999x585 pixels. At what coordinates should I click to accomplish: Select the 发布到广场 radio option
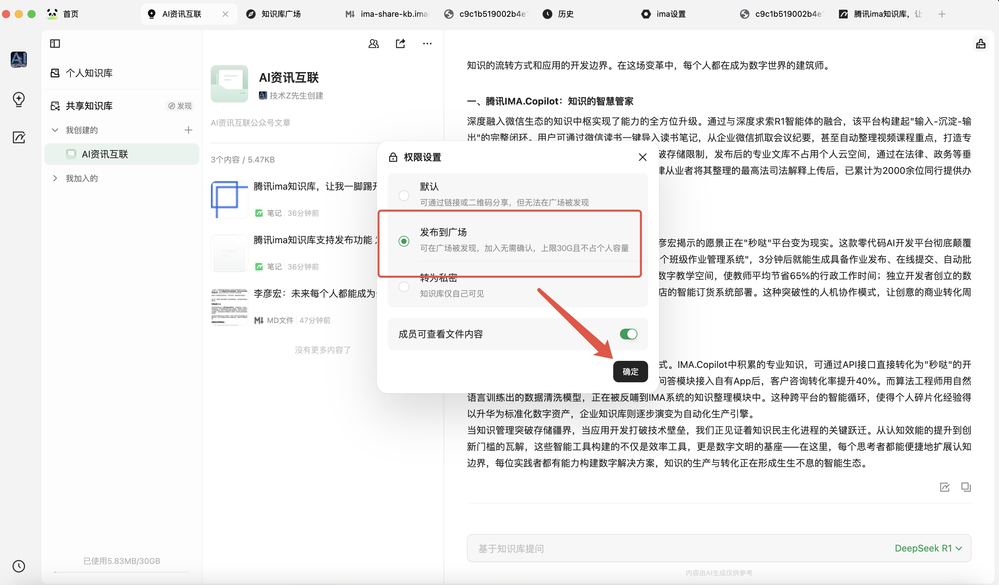404,241
